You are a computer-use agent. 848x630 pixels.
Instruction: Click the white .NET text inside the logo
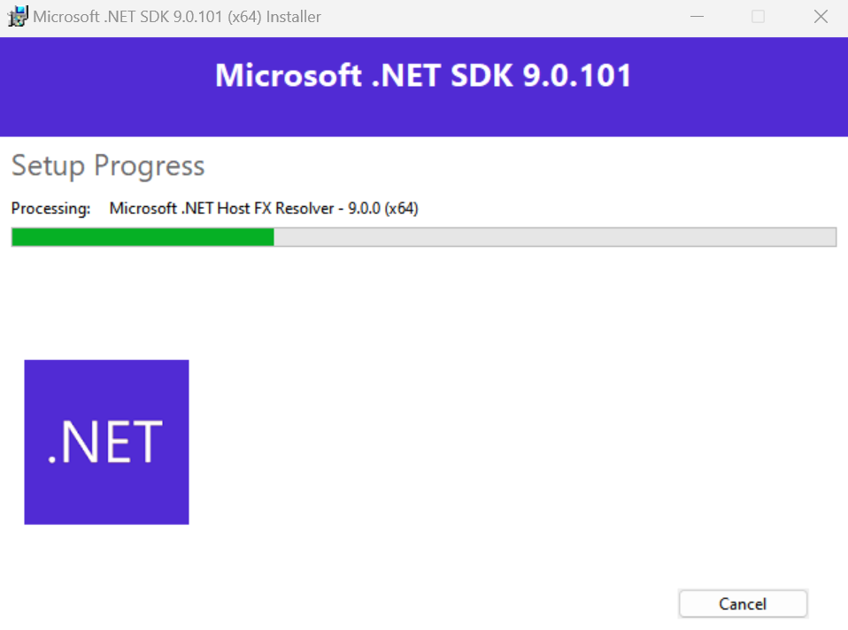[105, 442]
